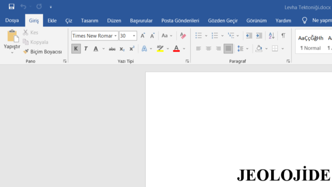Open Customize Quick Access Toolbar arrow
The width and height of the screenshot is (332, 187).
[x=51, y=7]
